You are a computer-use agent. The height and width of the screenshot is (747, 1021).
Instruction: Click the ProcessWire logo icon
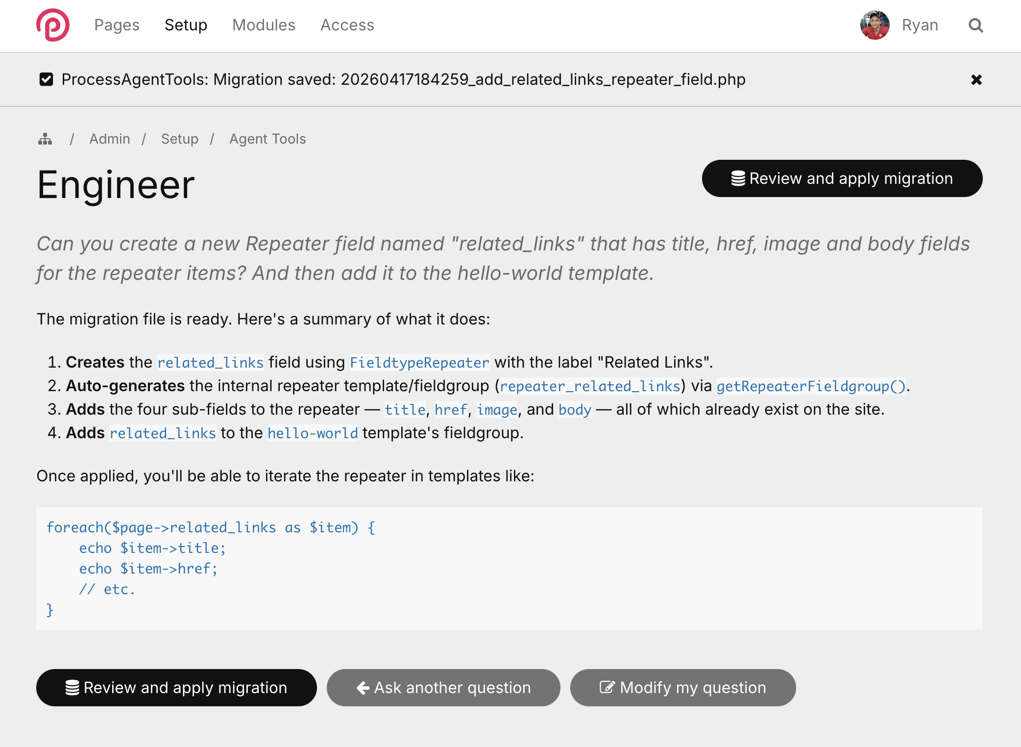point(53,25)
